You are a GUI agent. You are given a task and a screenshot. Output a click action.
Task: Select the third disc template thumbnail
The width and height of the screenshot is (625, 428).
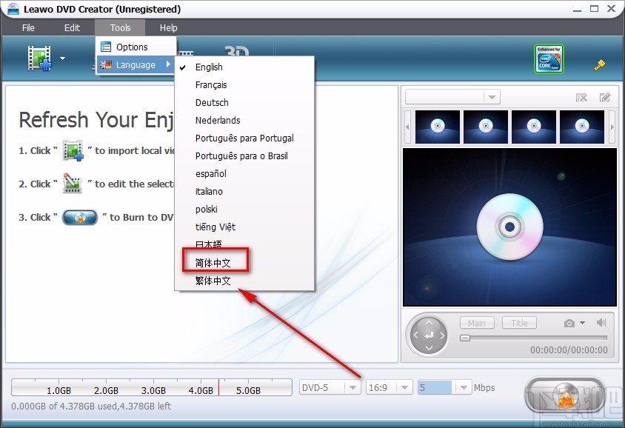[x=534, y=127]
